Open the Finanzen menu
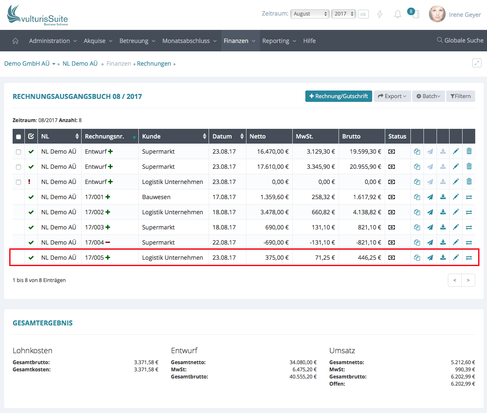Screen dimensions: 487x413 coord(240,41)
